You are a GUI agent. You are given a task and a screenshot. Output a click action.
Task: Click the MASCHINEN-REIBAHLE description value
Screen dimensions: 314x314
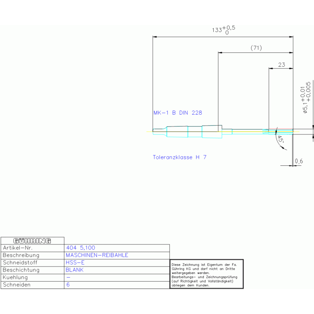point(97,255)
